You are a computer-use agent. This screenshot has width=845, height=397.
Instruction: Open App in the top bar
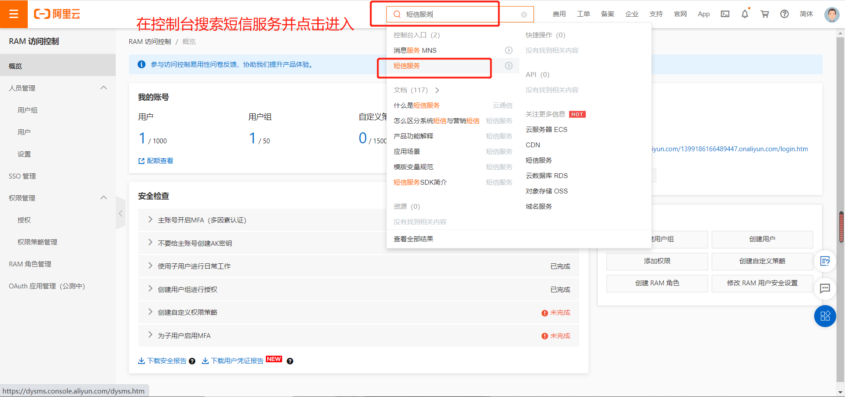pyautogui.click(x=703, y=14)
